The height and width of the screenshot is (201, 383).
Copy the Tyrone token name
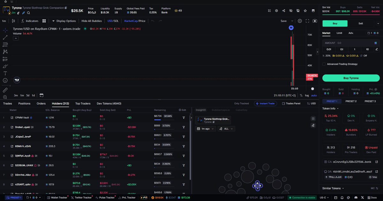(65, 8)
